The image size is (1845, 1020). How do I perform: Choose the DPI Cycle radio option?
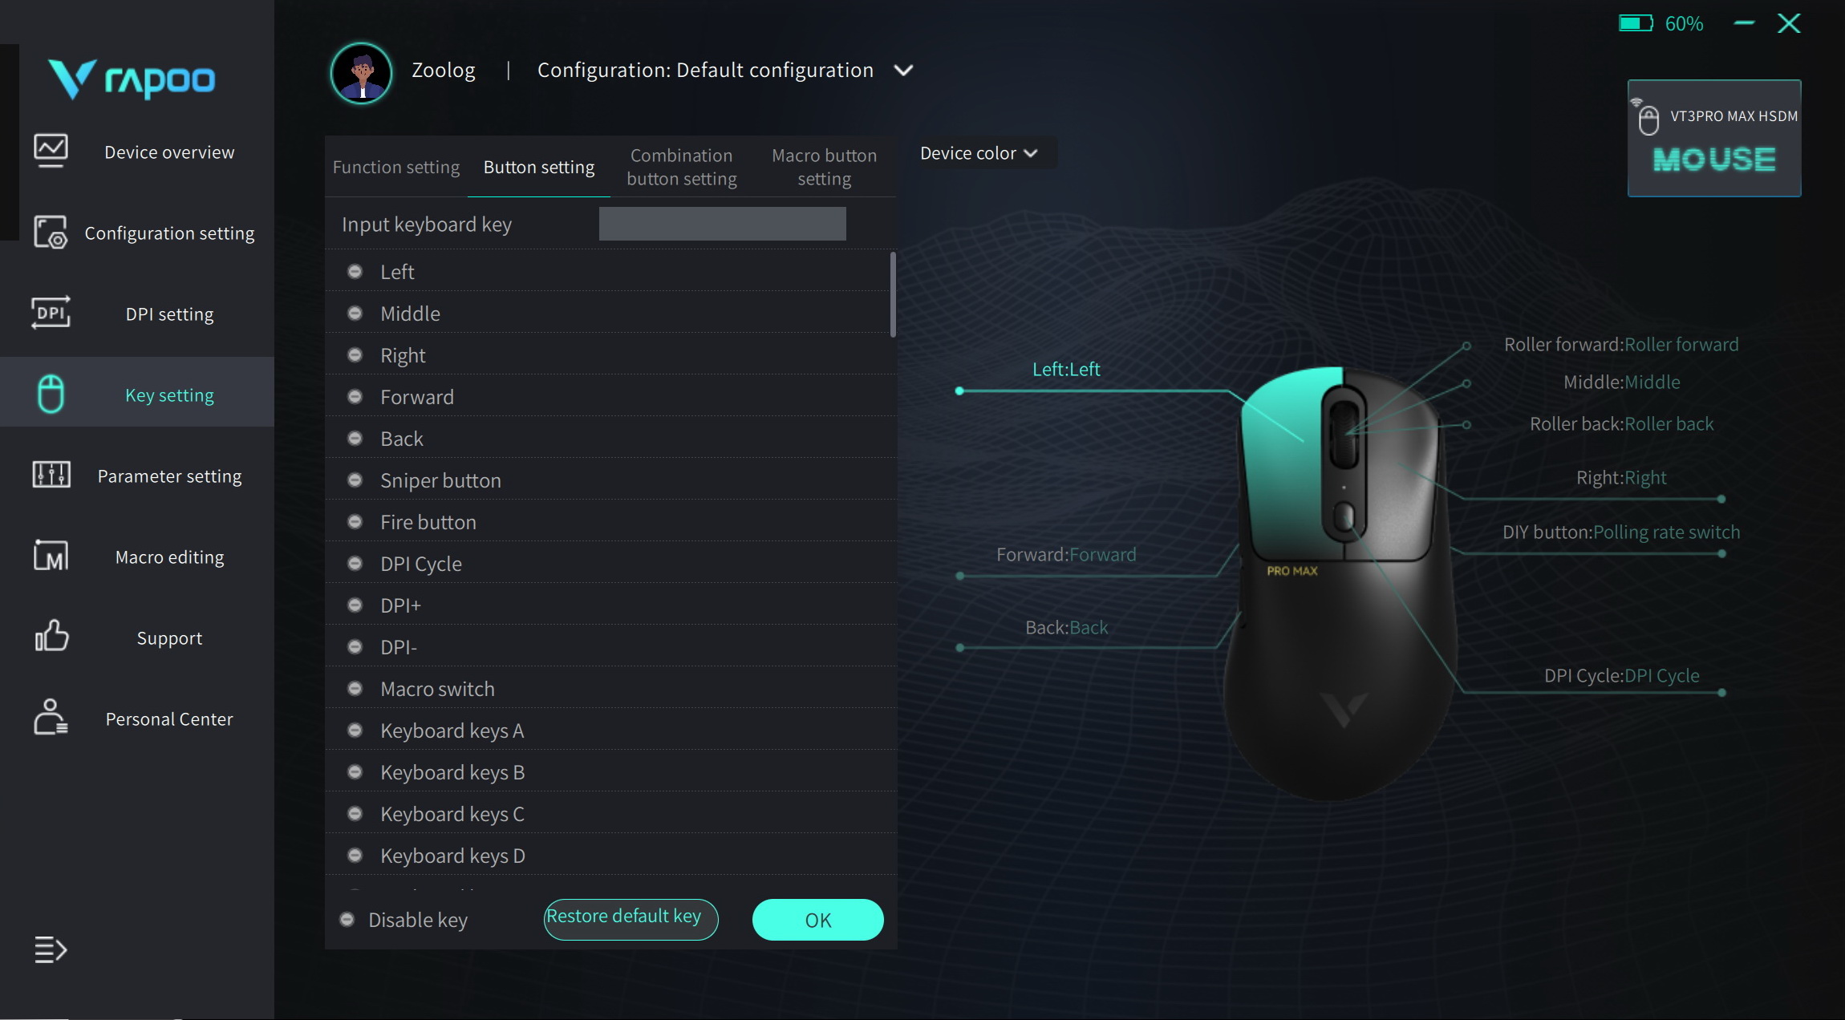(355, 564)
